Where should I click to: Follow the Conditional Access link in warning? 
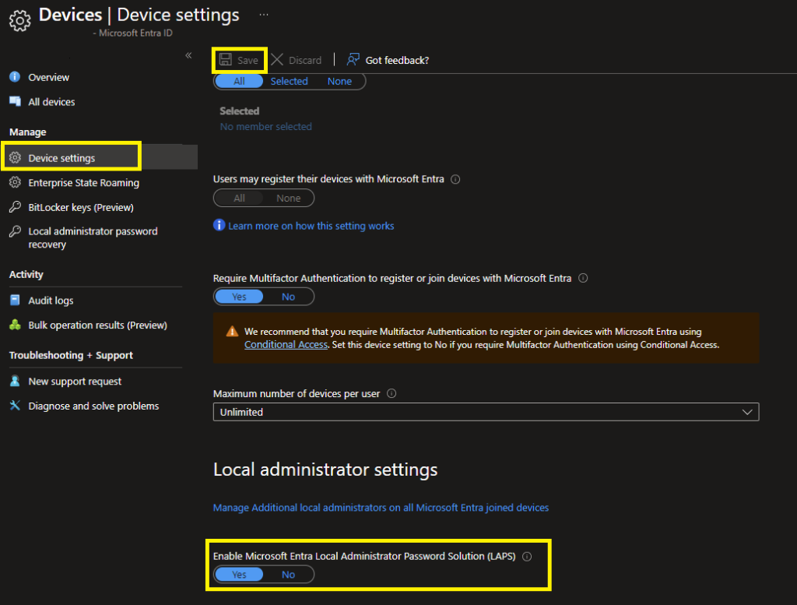coord(286,344)
